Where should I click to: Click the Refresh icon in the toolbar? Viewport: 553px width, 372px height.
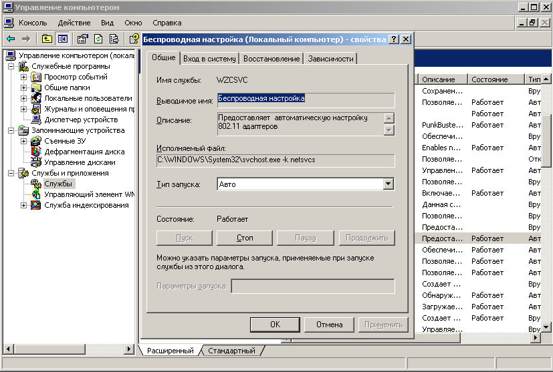tap(98, 39)
